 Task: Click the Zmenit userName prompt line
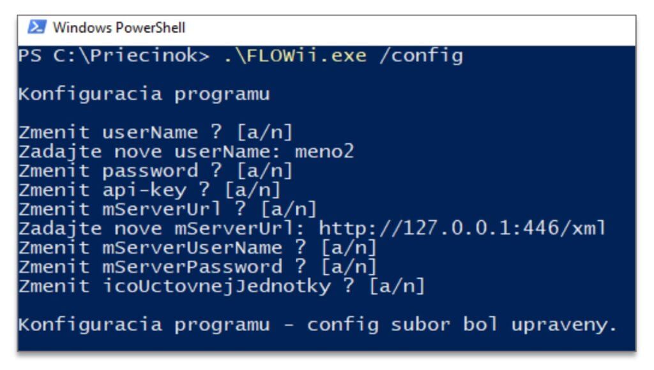156,133
